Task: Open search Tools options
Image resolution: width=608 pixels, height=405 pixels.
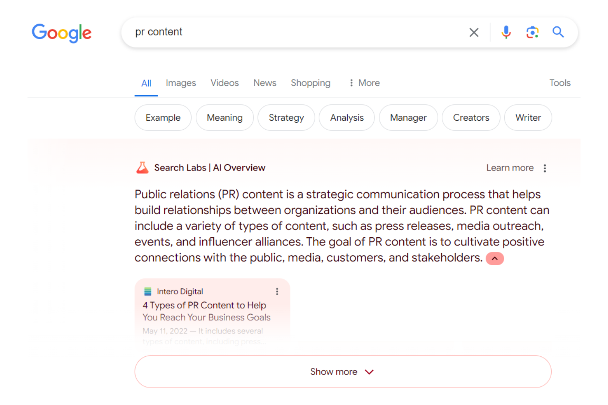Action: click(x=560, y=83)
